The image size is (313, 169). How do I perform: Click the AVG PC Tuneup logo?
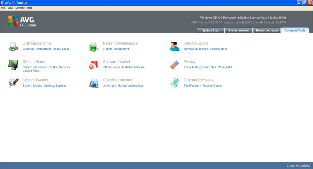coord(22,21)
